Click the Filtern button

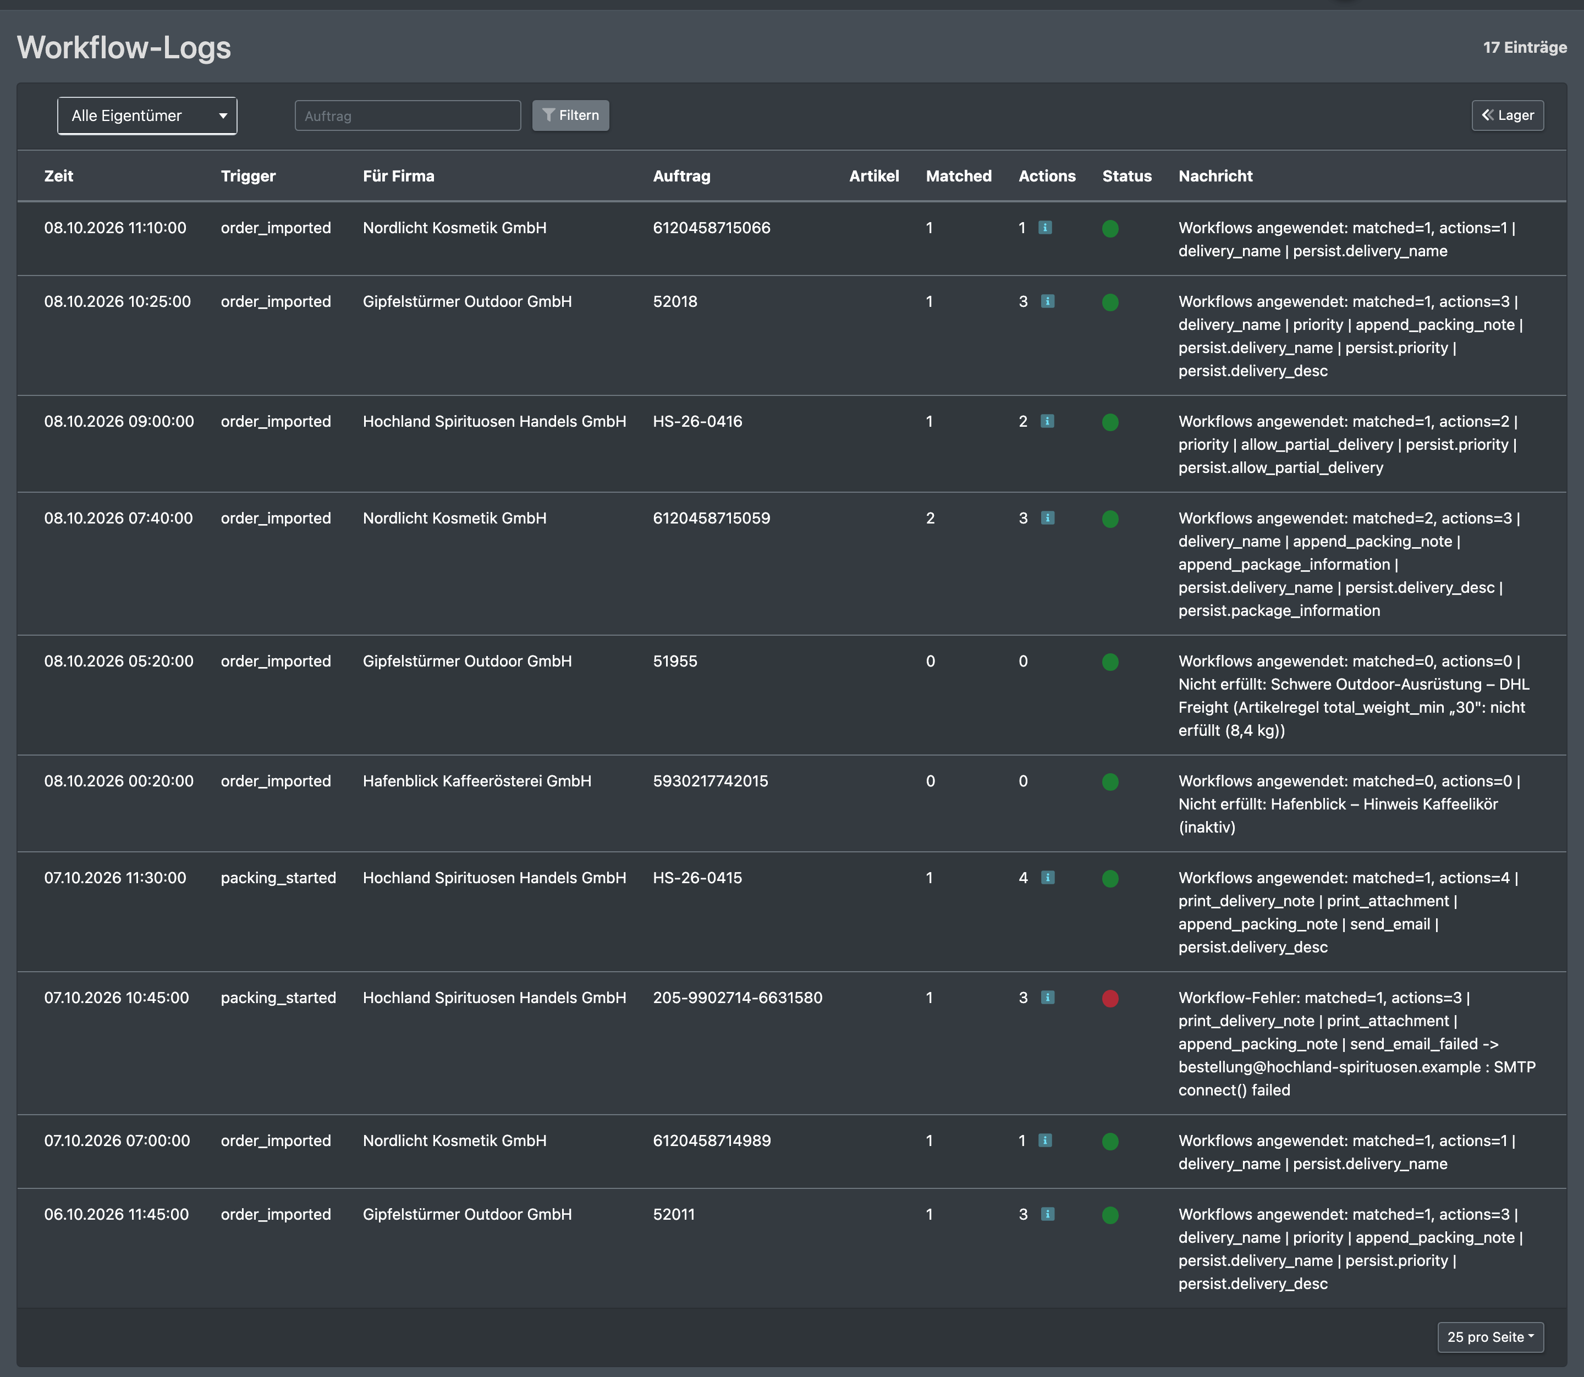[571, 115]
